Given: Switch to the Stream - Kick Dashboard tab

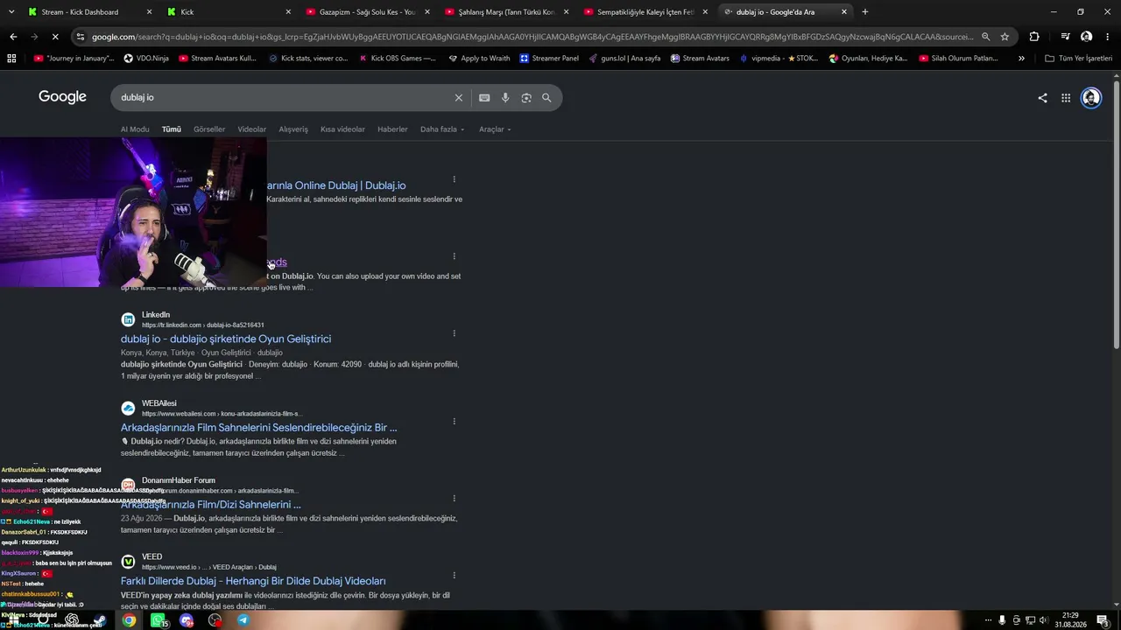Looking at the screenshot, I should [91, 12].
